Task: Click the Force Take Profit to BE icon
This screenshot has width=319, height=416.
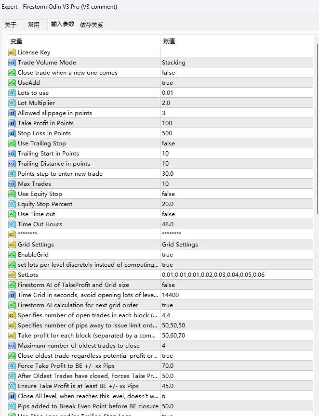Action: click(12, 366)
